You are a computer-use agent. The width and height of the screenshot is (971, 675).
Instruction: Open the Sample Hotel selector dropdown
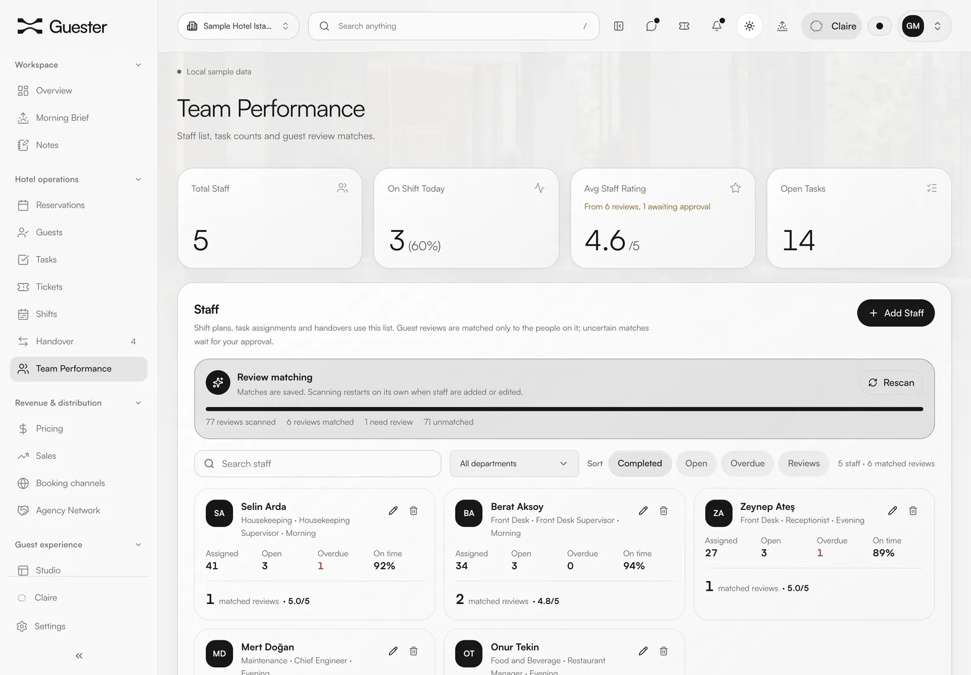pyautogui.click(x=238, y=26)
